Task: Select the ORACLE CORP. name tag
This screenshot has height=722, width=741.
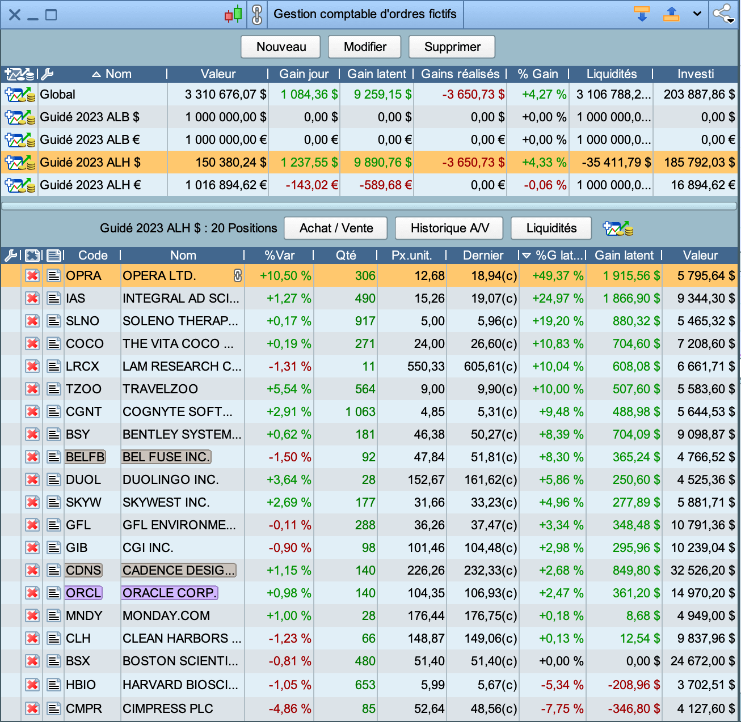Action: point(170,593)
